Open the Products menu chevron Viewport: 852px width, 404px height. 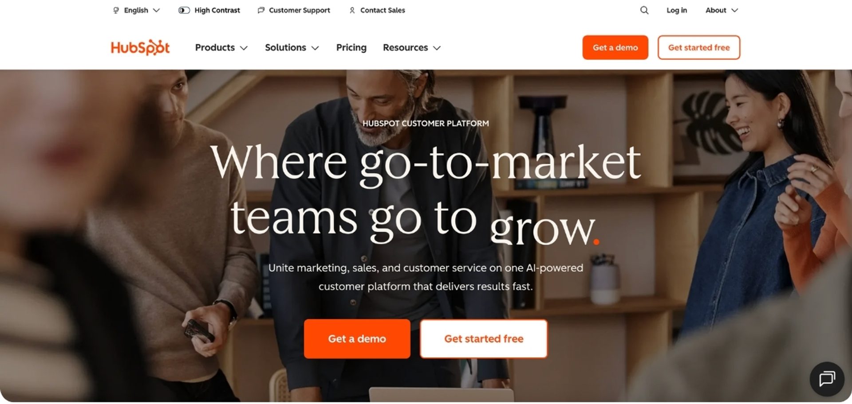(244, 48)
